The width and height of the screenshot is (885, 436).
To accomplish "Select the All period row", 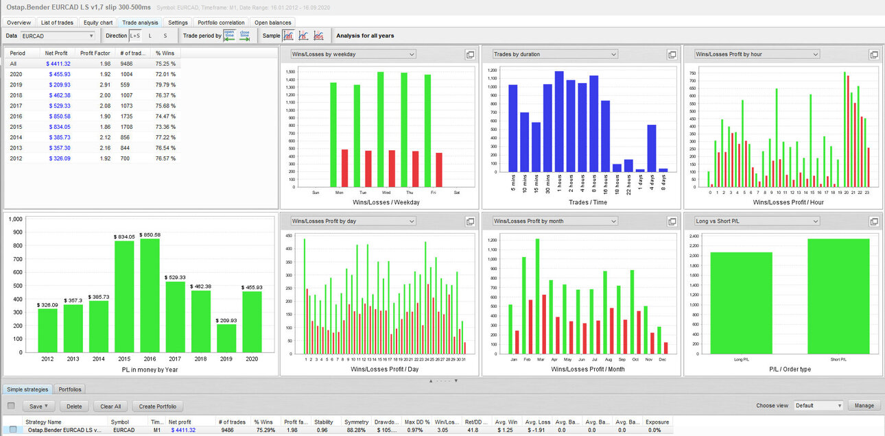I will click(x=92, y=63).
